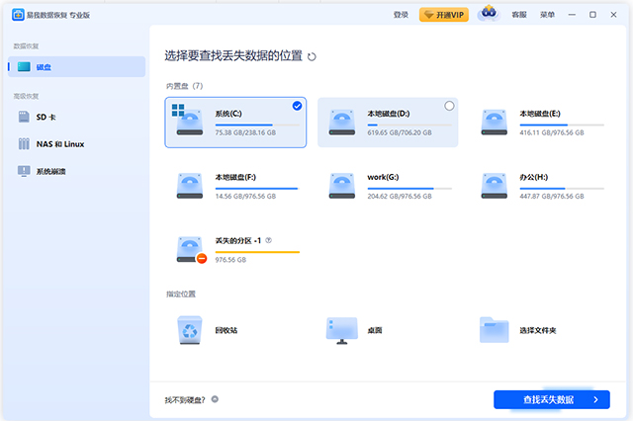Click the orange 丢失的分区 -1 bar
The width and height of the screenshot is (633, 421).
click(257, 252)
